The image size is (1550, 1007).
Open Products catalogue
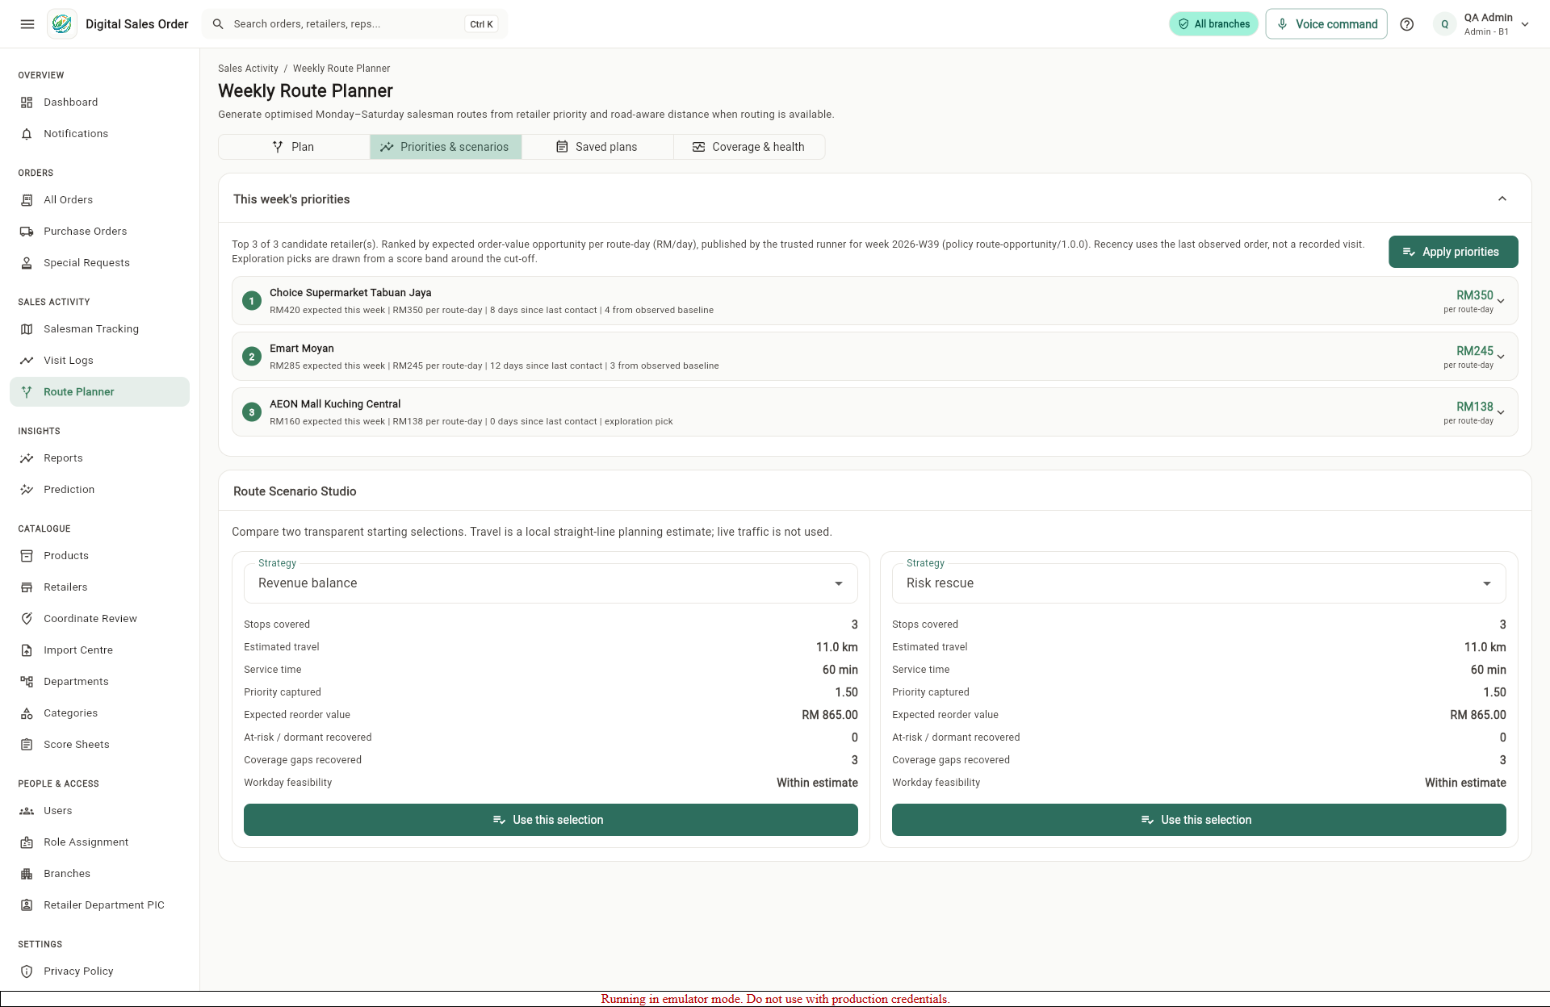(99, 556)
